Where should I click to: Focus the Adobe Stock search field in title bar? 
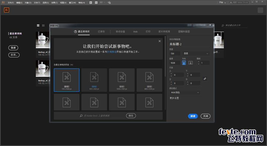click(239, 3)
